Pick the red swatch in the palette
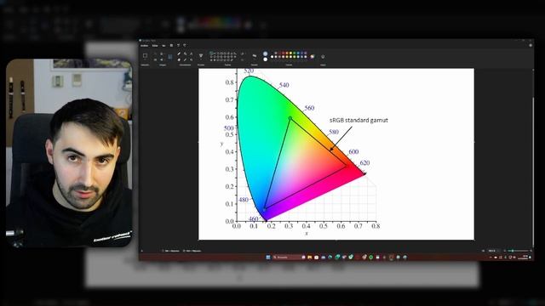 284,53
